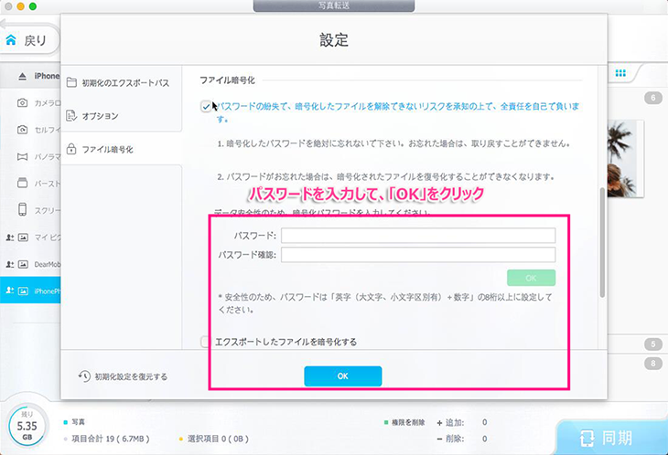Click the blue OK button at bottom
668x466 pixels.
click(x=342, y=376)
